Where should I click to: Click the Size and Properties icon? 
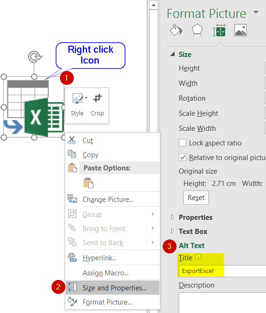(x=72, y=287)
